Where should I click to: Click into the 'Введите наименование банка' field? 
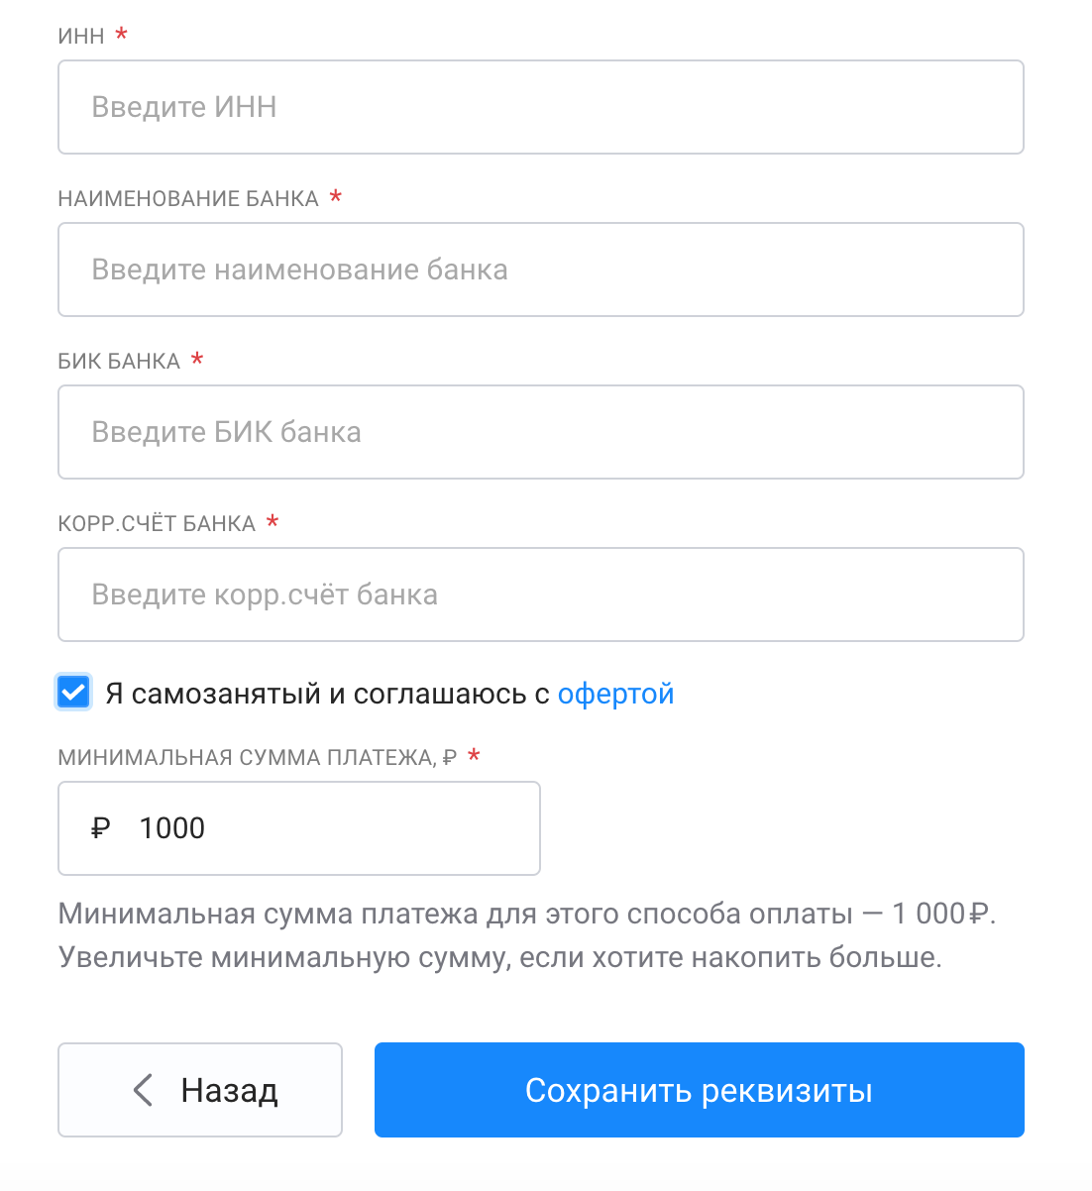541,270
